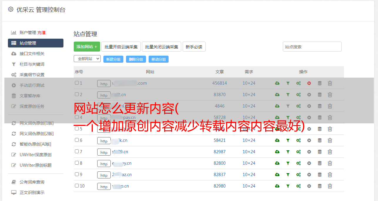
Task: Click play icon in row 8
Action: coord(309,163)
